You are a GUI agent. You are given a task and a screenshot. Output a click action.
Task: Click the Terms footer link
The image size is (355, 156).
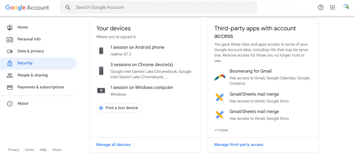pyautogui.click(x=29, y=150)
